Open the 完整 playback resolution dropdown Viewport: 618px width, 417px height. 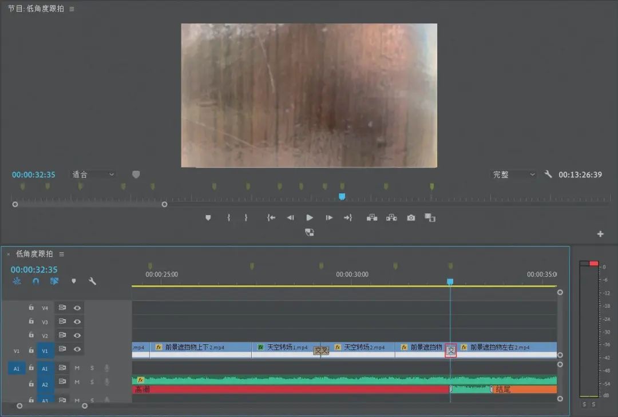click(514, 174)
